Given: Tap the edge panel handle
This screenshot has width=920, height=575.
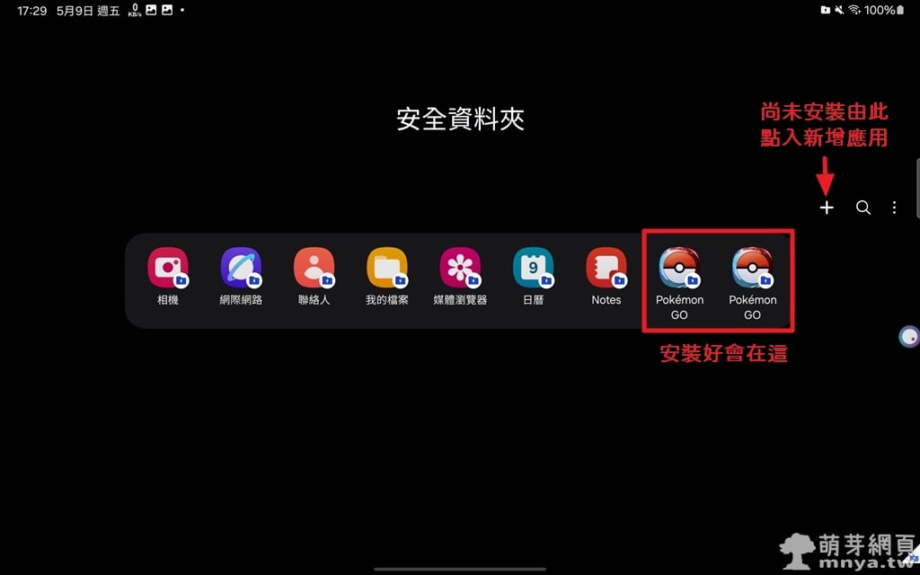Looking at the screenshot, I should [916, 188].
